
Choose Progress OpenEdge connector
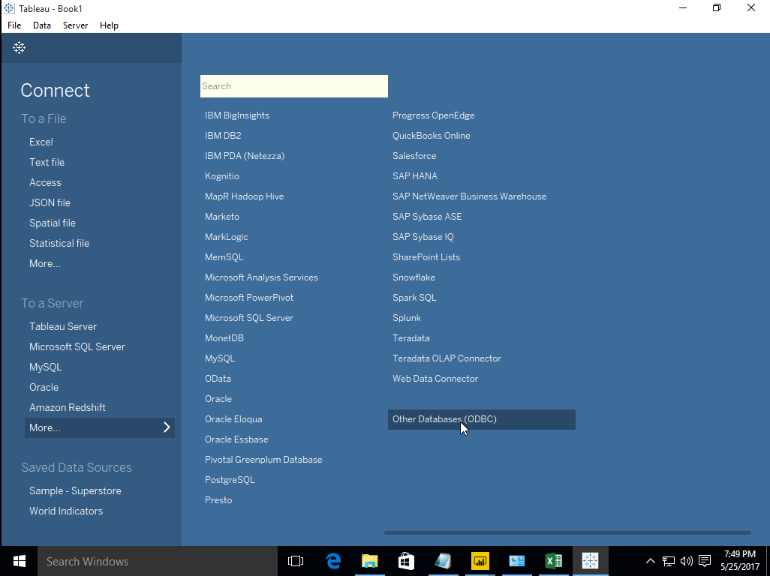coord(433,115)
